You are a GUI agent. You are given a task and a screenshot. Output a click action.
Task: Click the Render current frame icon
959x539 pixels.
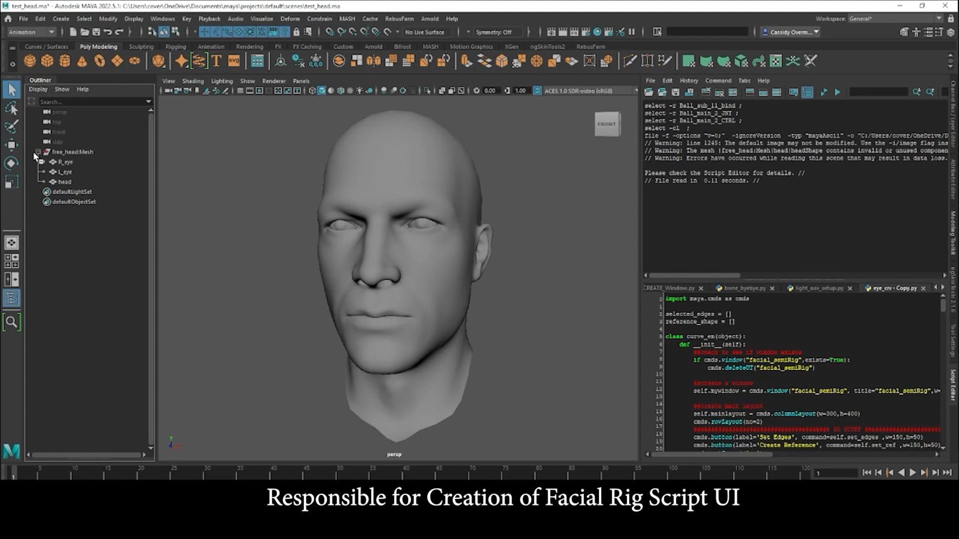pos(551,31)
